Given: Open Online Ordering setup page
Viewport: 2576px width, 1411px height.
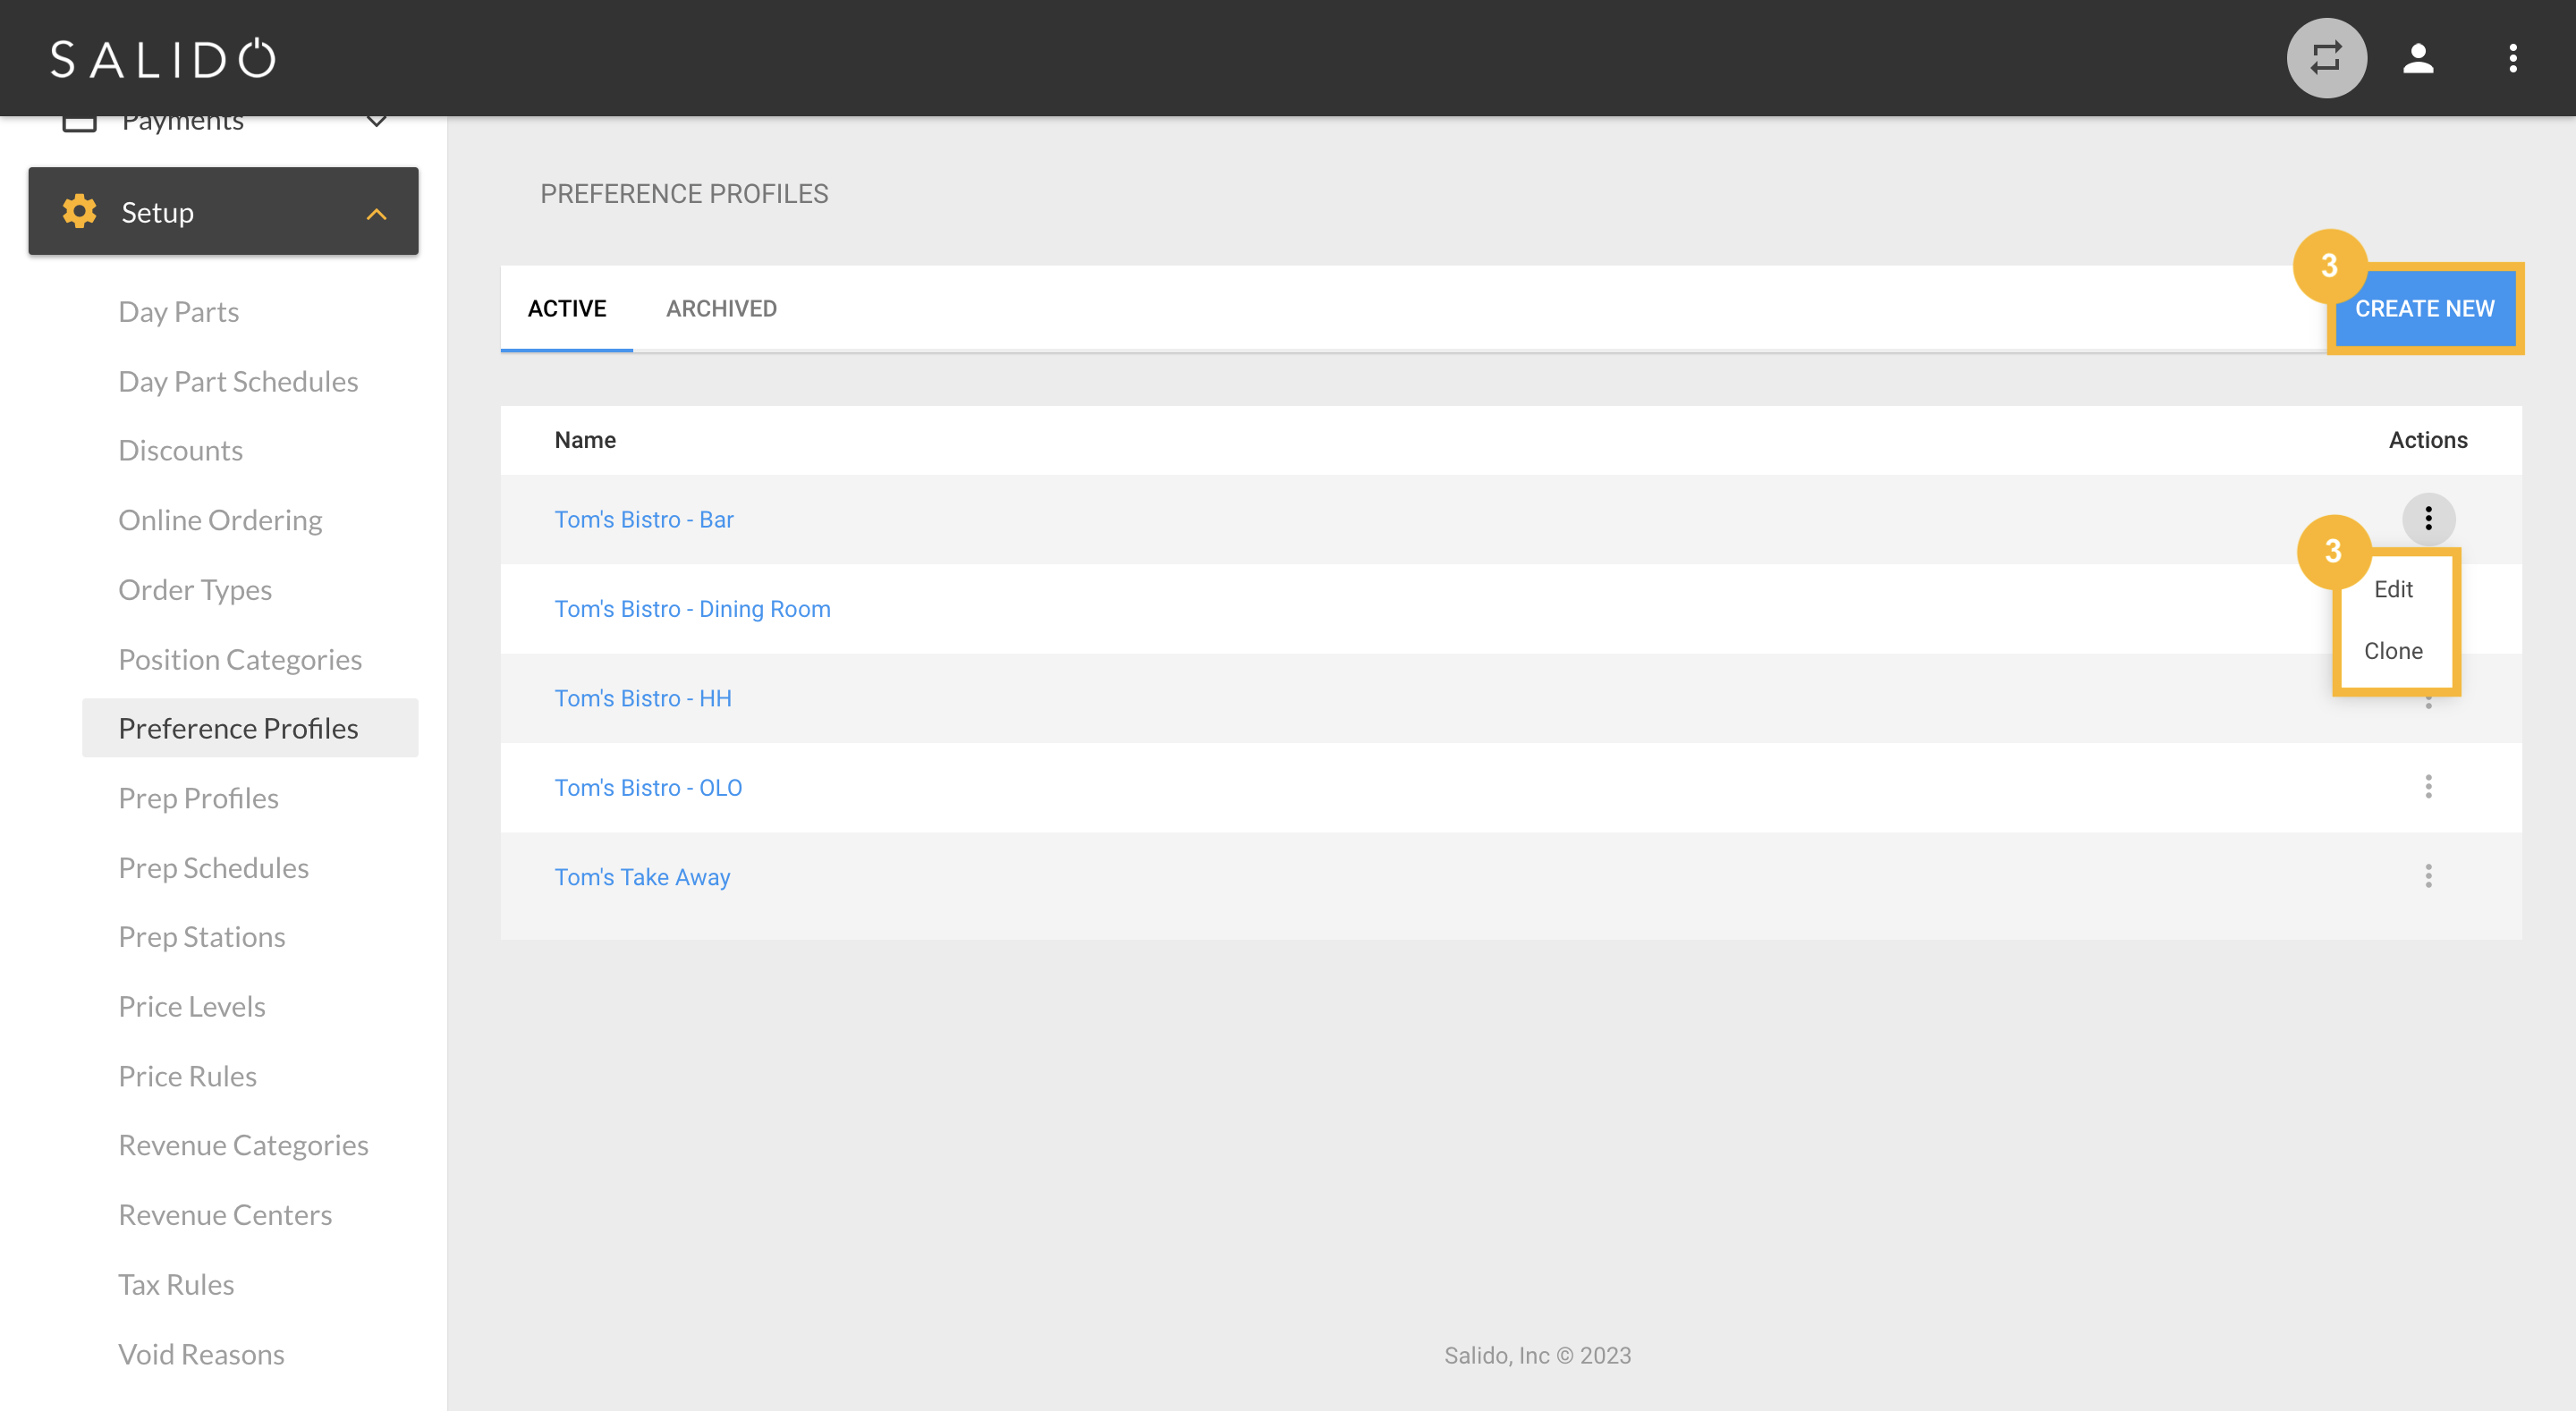Looking at the screenshot, I should (220, 520).
